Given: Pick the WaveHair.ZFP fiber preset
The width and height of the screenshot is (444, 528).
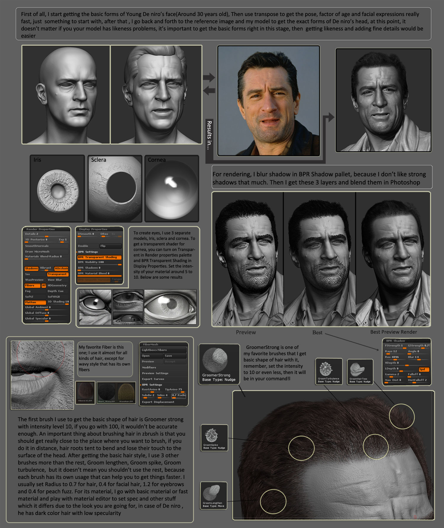Looking at the screenshot, I should pyautogui.click(x=126, y=391).
